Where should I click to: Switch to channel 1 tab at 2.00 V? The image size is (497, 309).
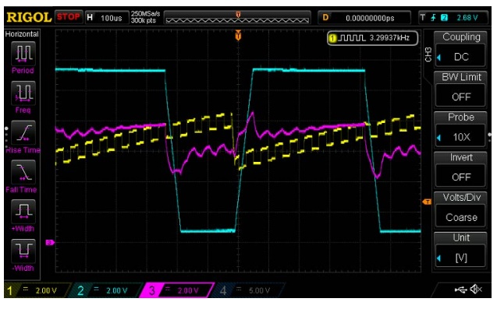point(37,290)
